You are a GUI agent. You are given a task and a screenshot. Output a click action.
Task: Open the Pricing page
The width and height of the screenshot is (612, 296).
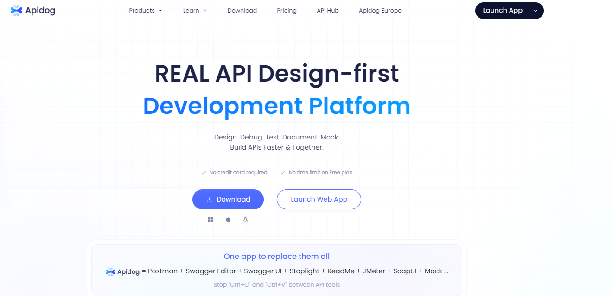pyautogui.click(x=287, y=10)
